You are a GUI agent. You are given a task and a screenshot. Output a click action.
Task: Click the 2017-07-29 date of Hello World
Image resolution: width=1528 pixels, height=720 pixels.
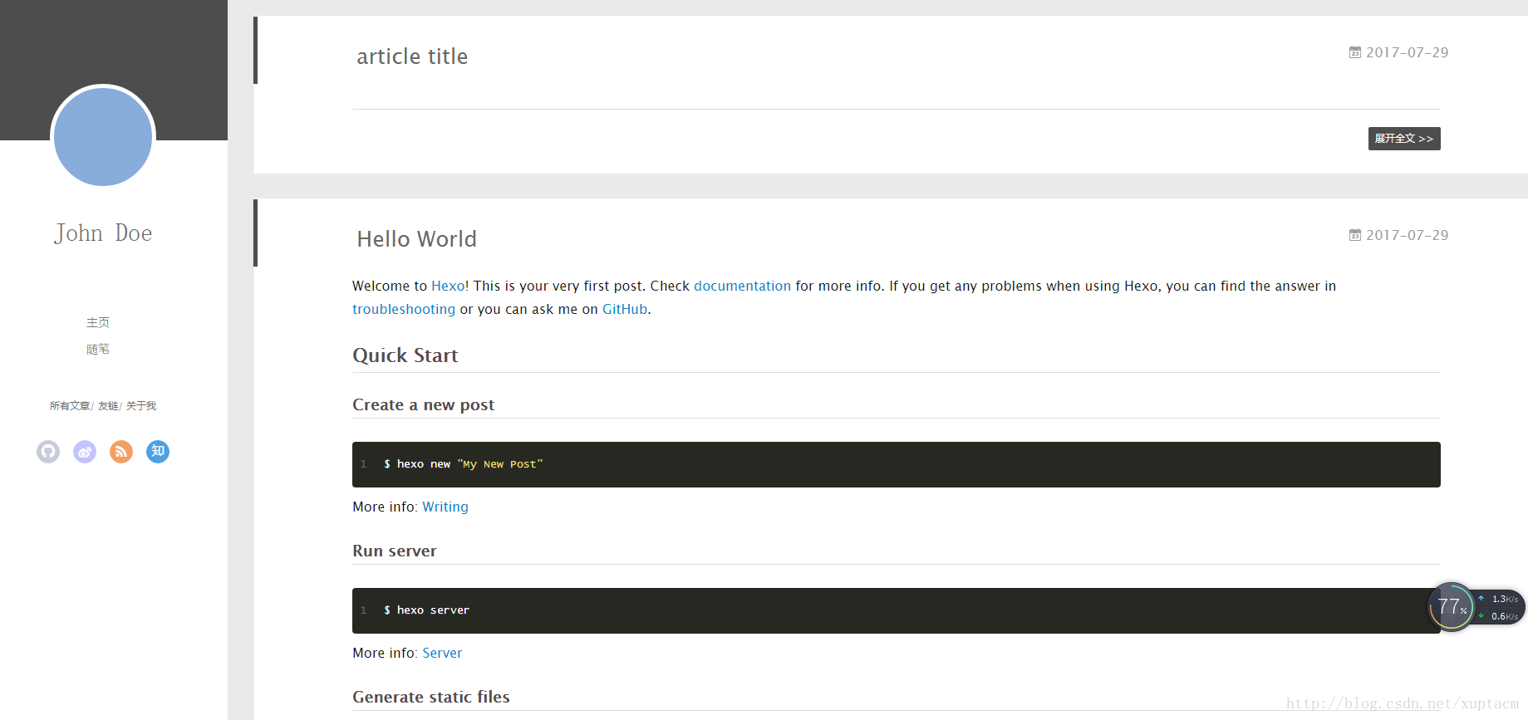pos(1408,235)
